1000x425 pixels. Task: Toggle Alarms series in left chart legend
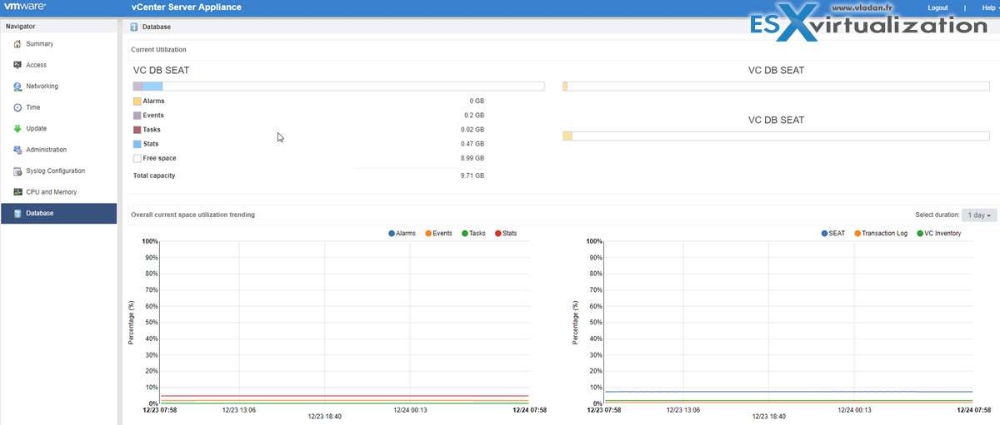coord(402,234)
